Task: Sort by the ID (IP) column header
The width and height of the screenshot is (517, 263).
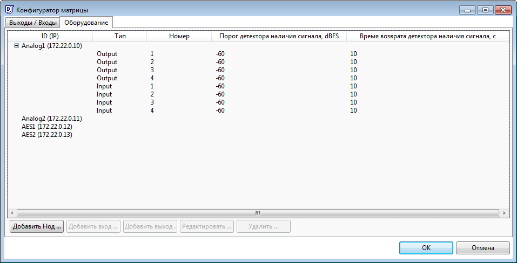Action: pyautogui.click(x=50, y=36)
